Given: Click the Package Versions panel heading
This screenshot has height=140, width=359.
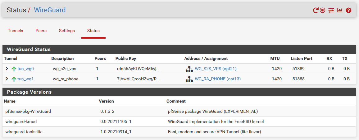Looking at the screenshot, I should [29, 92].
